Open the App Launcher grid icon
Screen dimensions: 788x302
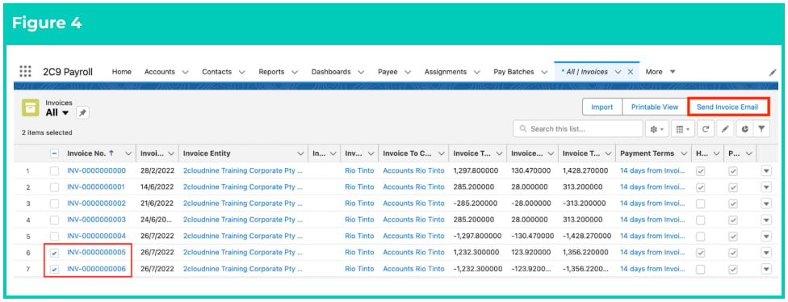(25, 71)
